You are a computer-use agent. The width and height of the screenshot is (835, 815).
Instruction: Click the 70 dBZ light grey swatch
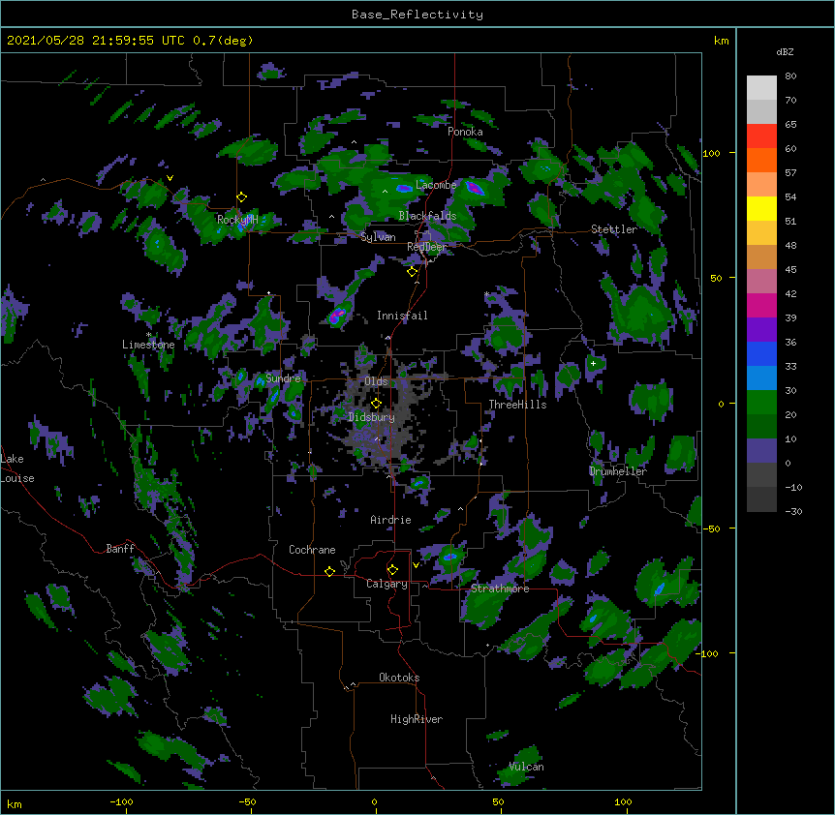point(761,111)
